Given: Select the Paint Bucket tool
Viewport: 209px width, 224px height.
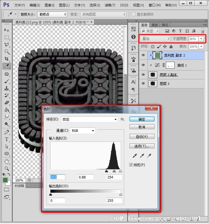Looking at the screenshot, I should [x=7, y=110].
